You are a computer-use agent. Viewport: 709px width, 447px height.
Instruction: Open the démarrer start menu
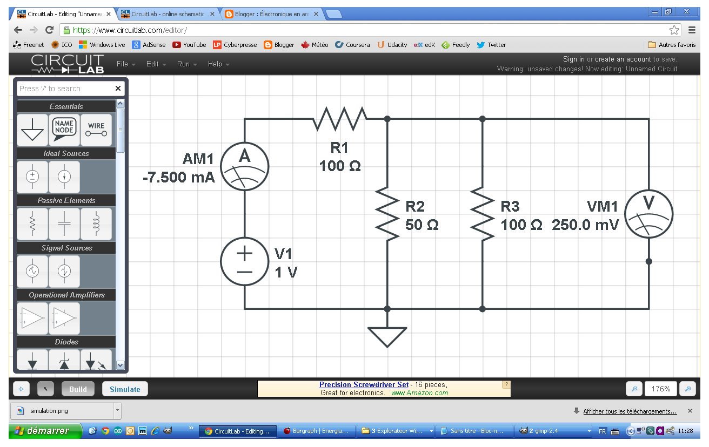tap(45, 431)
